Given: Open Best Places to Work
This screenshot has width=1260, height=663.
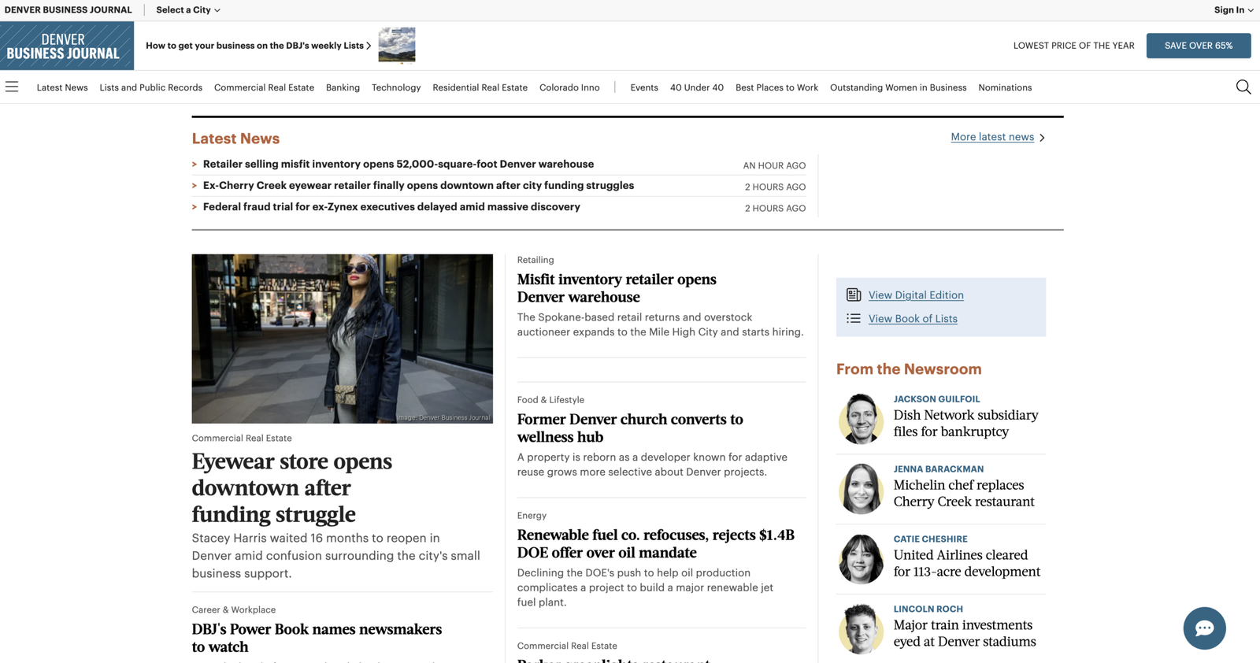Looking at the screenshot, I should click(776, 87).
